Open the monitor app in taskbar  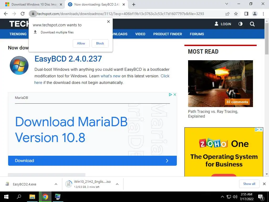click(x=58, y=197)
